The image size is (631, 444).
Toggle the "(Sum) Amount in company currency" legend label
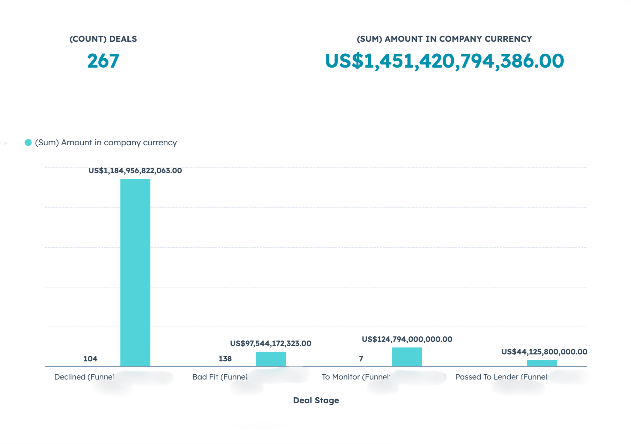pyautogui.click(x=106, y=143)
